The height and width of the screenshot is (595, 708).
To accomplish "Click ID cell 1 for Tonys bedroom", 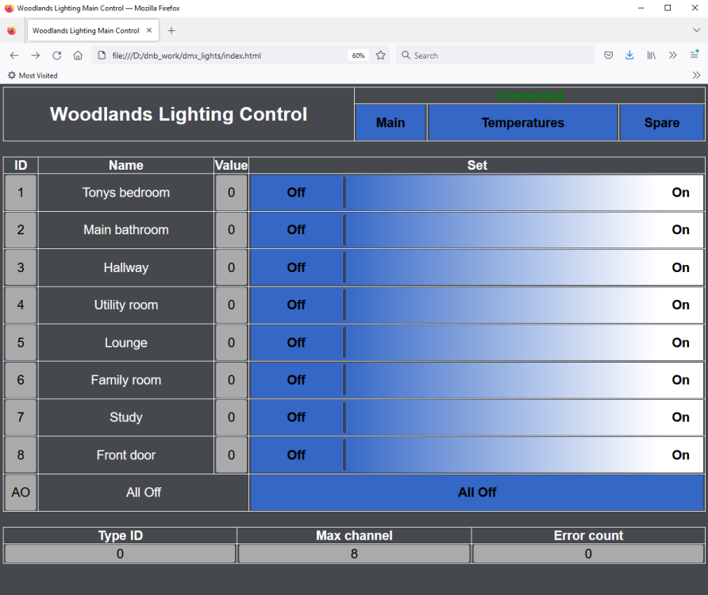I will [21, 193].
